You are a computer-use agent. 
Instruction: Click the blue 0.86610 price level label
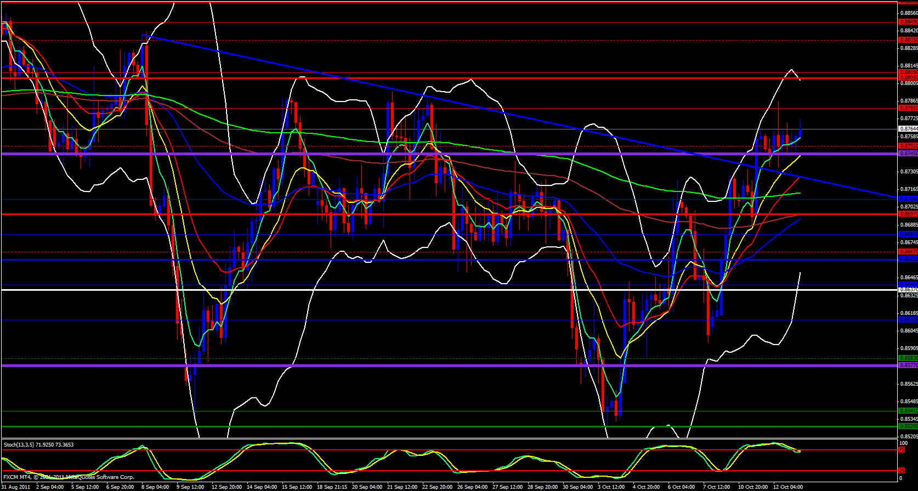tap(908, 259)
